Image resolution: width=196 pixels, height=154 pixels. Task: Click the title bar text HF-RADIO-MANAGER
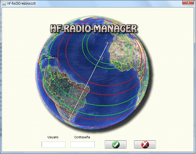pyautogui.click(x=22, y=4)
